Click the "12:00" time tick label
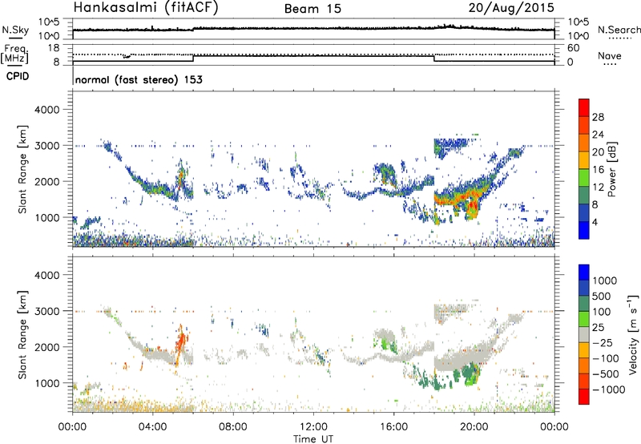Viewport: 641px width, 444px height. [x=313, y=427]
